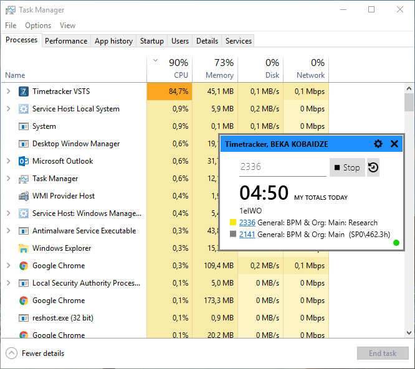Expand the Timetracker VSTS process group

point(9,91)
